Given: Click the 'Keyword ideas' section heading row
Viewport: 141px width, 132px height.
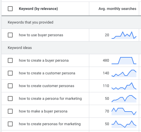Looking at the screenshot, I should pyautogui.click(x=71, y=48).
